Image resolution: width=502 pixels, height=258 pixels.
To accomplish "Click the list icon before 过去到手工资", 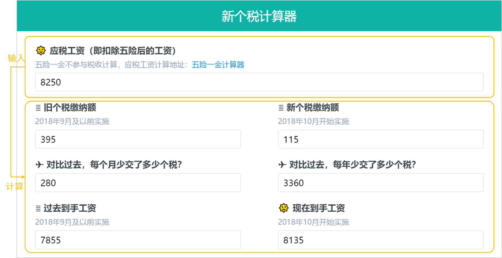I will 38,209.
